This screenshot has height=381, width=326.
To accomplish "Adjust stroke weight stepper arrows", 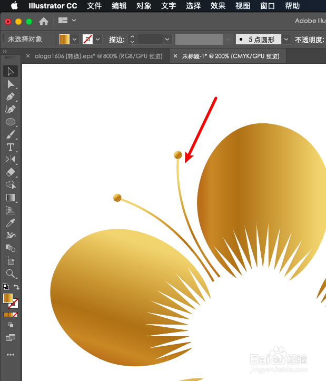I will (x=132, y=39).
